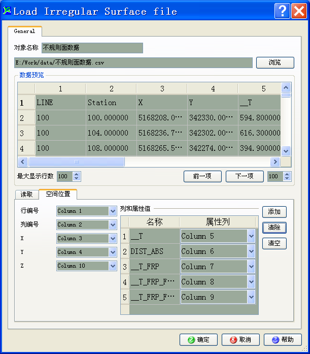Select preview column header 5

[x=259, y=88]
